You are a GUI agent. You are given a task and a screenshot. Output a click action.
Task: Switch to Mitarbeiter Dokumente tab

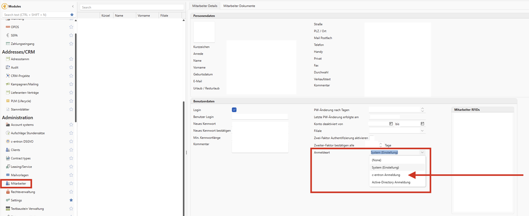239,6
